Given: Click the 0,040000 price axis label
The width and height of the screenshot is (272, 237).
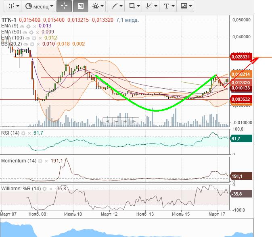Looking at the screenshot, I should point(241,37).
